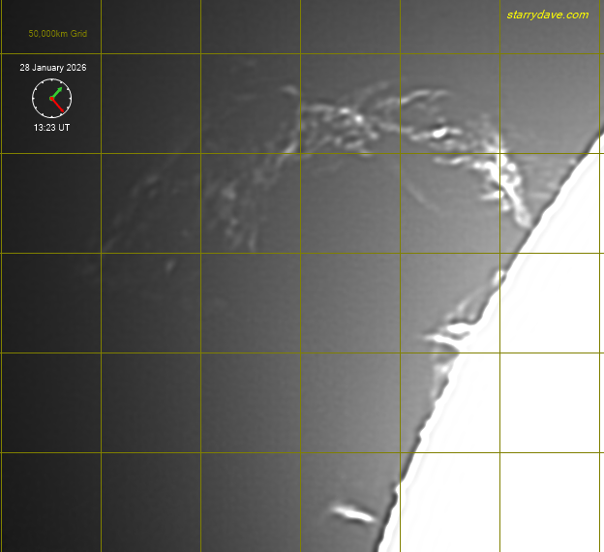The height and width of the screenshot is (552, 604).
Task: Select the 28 January 2026 date text
Action: click(x=52, y=68)
